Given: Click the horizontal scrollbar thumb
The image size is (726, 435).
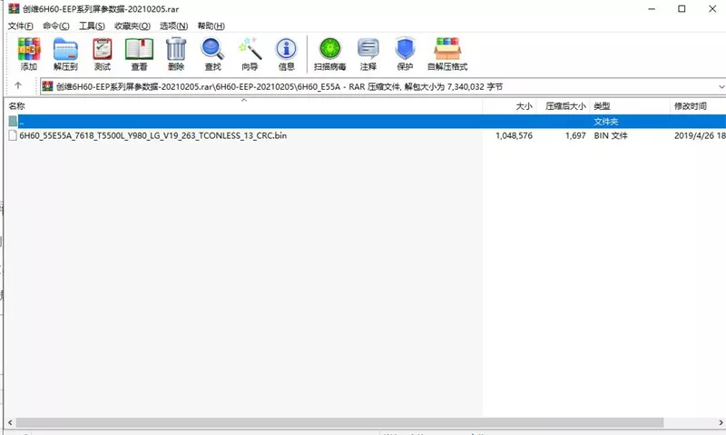Looking at the screenshot, I should point(339,422).
